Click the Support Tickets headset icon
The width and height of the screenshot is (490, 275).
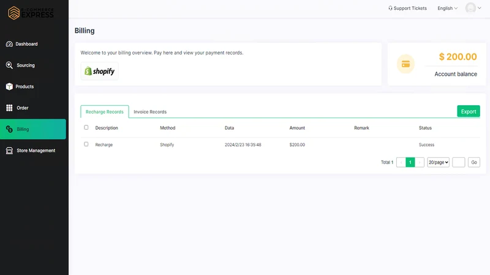[390, 8]
